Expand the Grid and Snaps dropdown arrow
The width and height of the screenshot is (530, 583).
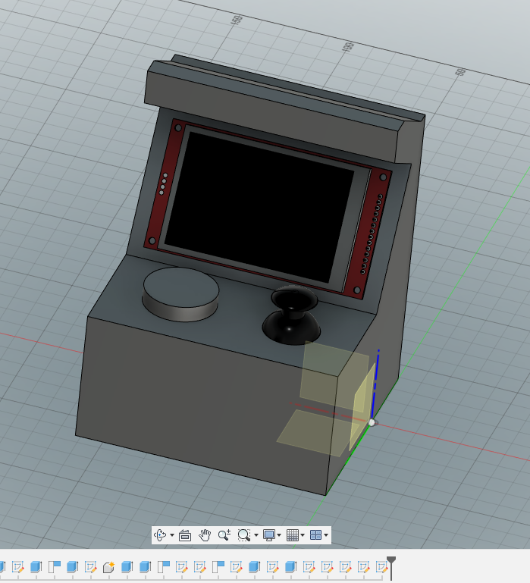pos(303,536)
